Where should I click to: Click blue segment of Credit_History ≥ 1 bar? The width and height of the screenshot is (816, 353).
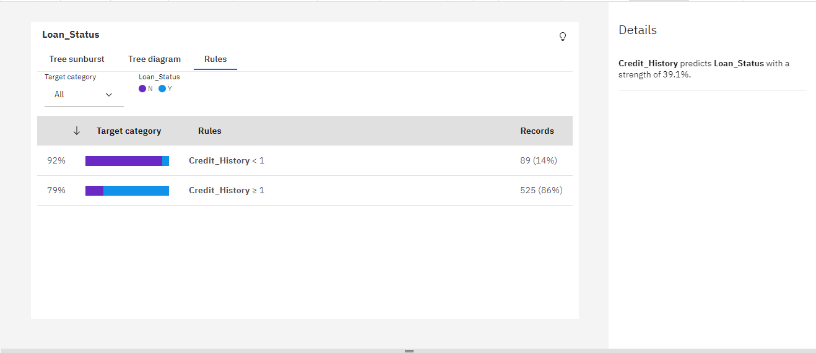point(136,191)
